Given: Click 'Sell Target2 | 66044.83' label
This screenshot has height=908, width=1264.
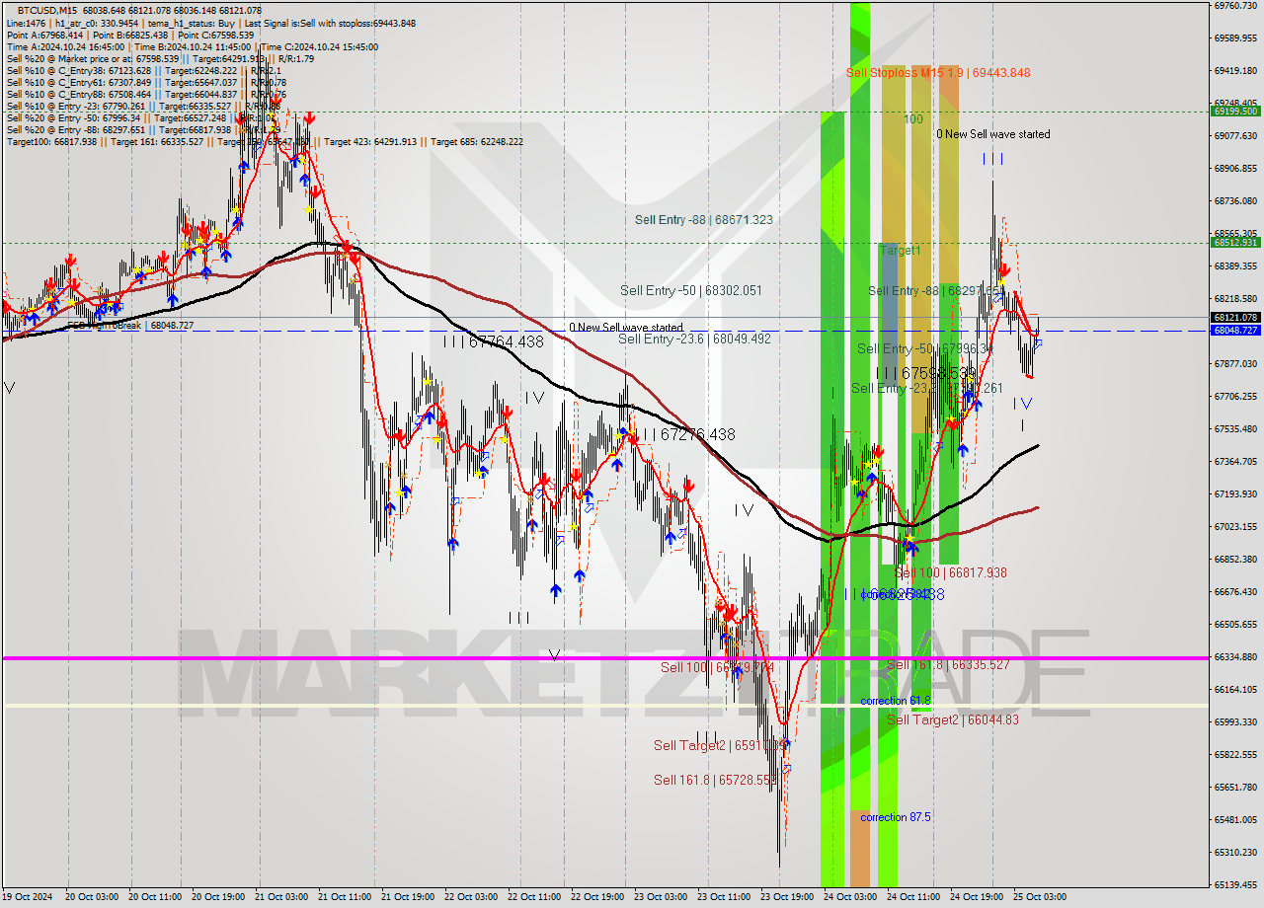Looking at the screenshot, I should pos(952,720).
